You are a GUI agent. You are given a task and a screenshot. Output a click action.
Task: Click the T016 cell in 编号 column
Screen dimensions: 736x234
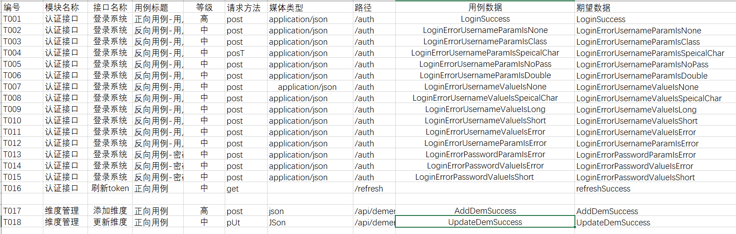click(12, 188)
